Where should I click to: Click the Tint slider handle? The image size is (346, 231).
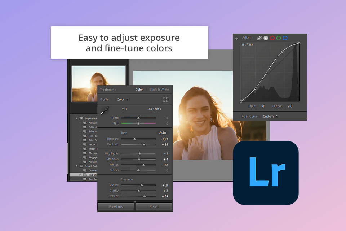pyautogui.click(x=138, y=123)
